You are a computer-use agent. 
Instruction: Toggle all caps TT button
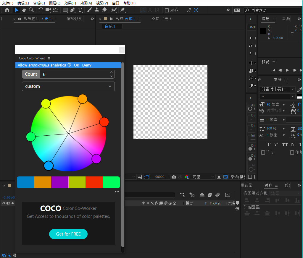(x=285, y=145)
